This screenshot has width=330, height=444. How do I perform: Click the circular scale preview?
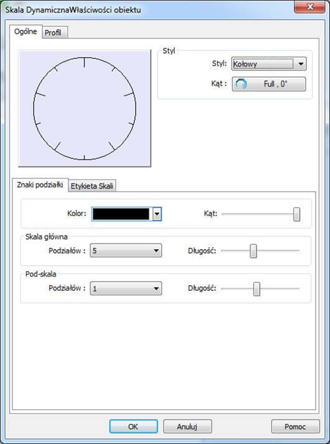(x=85, y=108)
